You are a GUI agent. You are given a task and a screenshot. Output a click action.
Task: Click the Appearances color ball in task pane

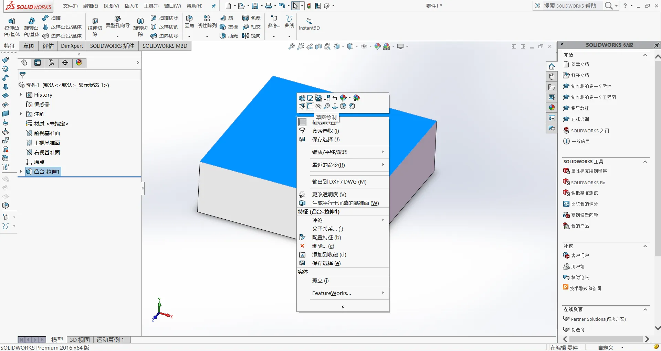[552, 108]
